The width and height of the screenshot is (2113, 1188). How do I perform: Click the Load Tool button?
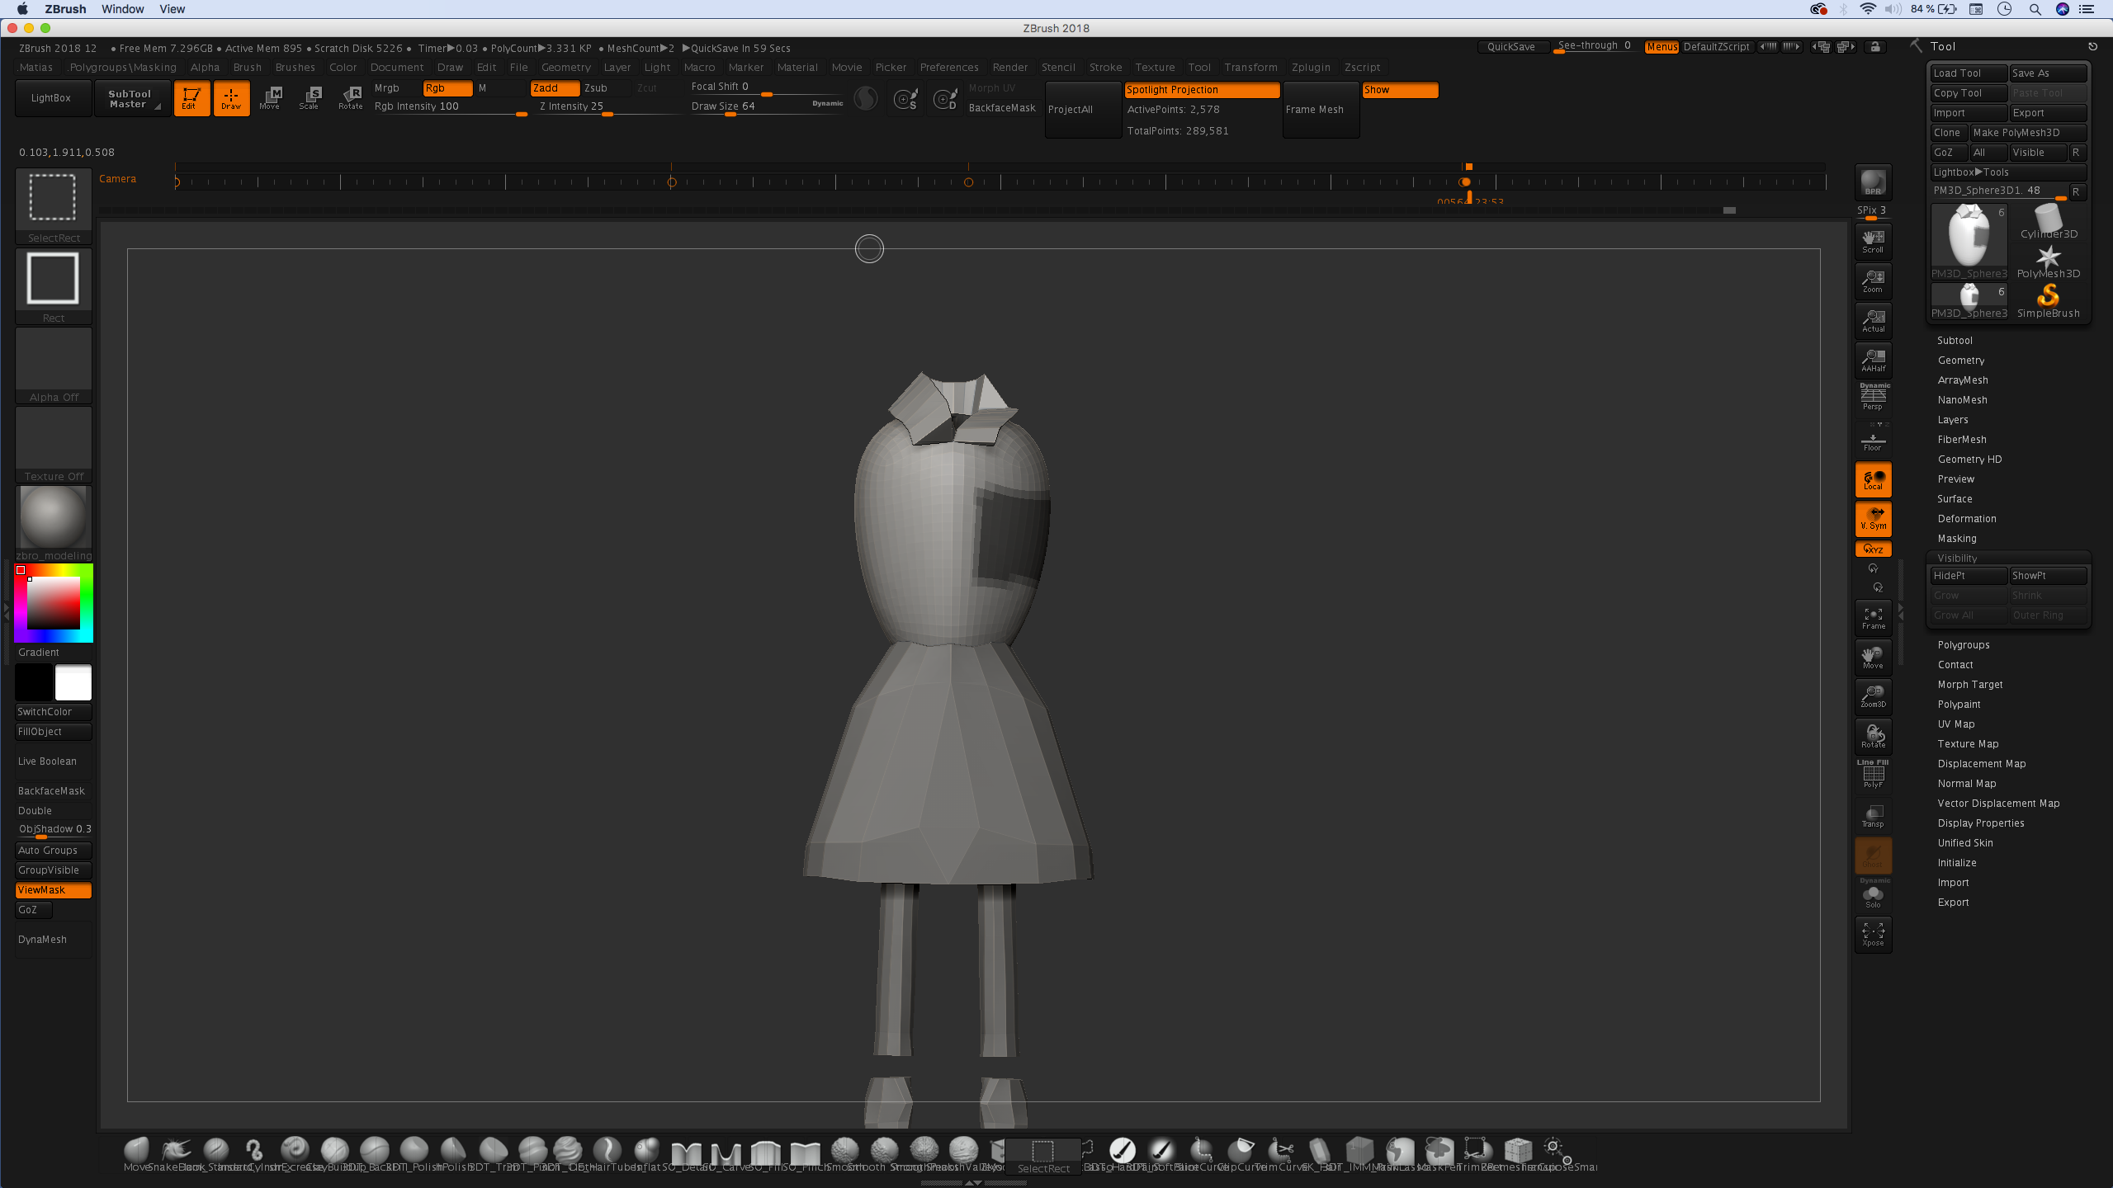click(x=1968, y=73)
